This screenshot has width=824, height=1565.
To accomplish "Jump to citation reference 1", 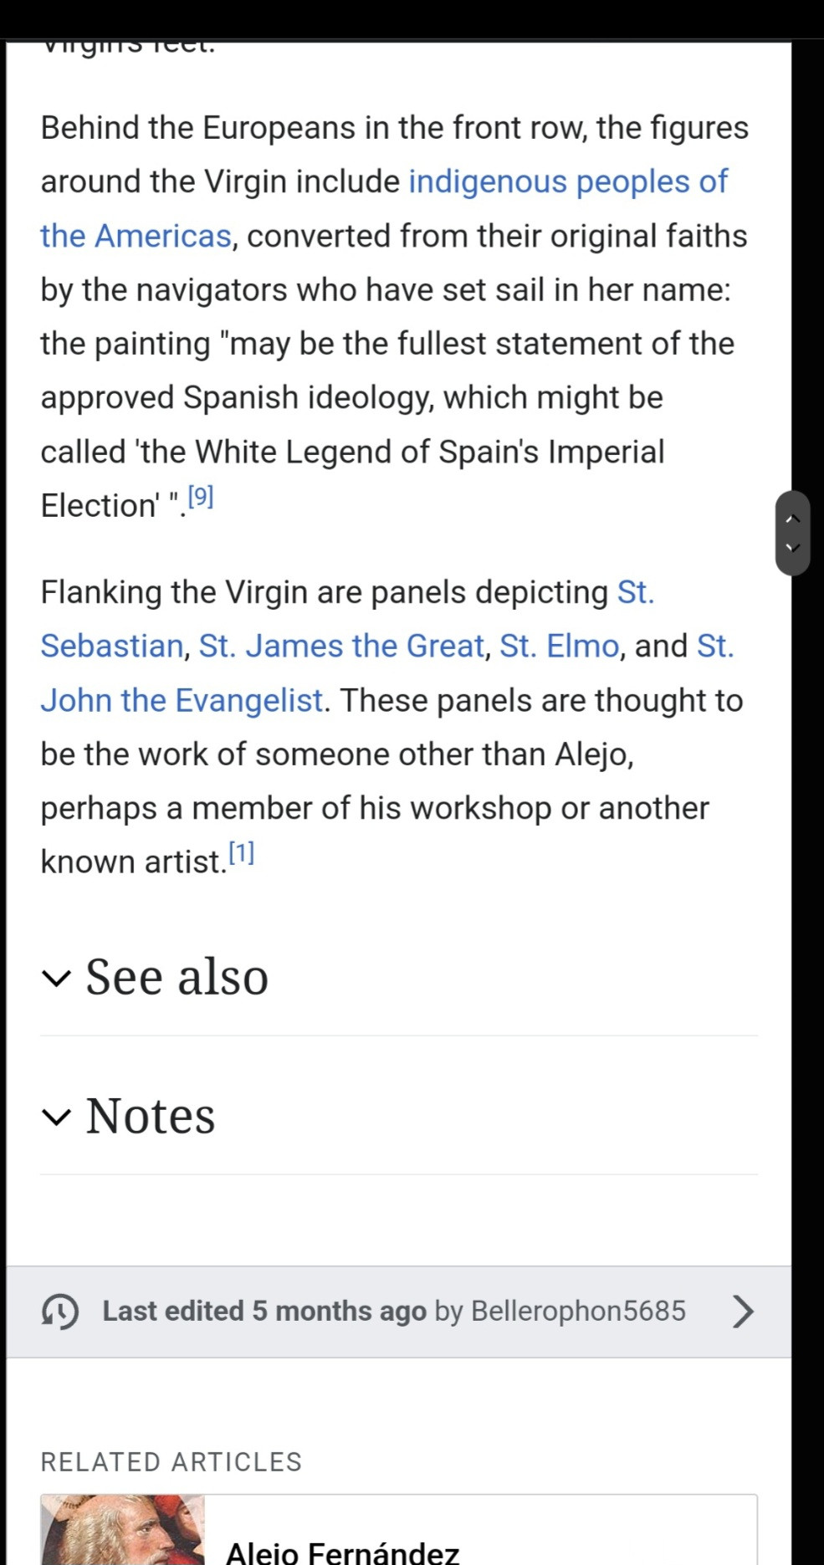I will [241, 854].
